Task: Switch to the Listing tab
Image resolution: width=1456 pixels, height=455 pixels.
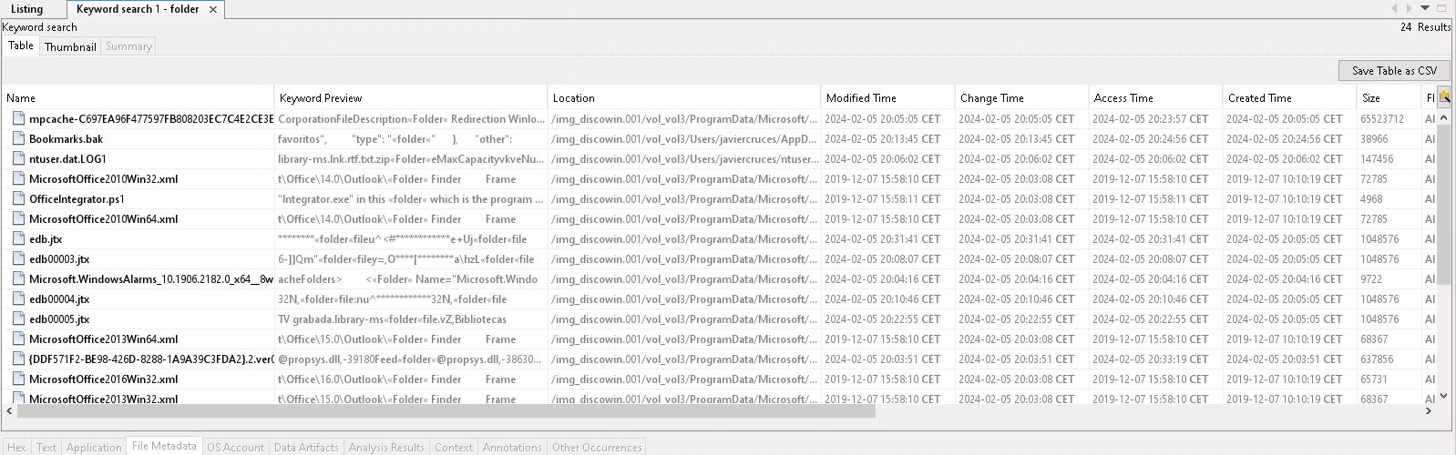Action: (27, 9)
